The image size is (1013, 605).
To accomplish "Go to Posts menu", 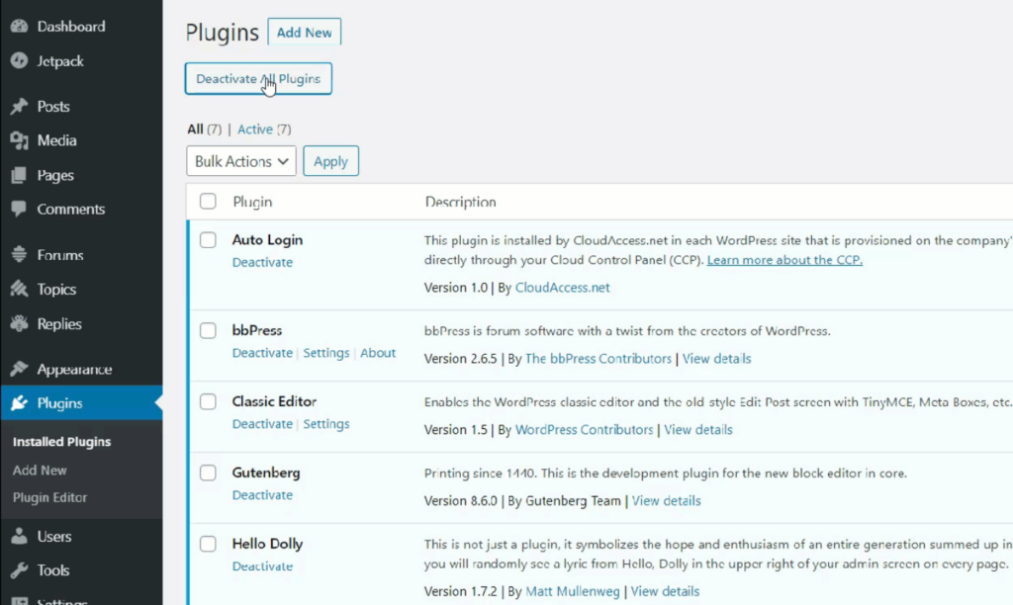I will (x=53, y=107).
